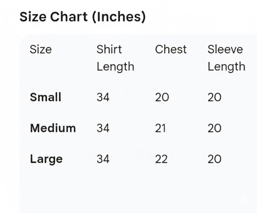Viewport: 257px width, 213px height.
Task: Click the "Chest" column header
Action: coord(171,49)
